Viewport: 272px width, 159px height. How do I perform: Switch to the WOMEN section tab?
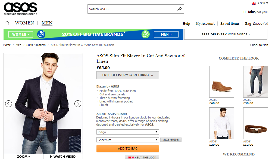[x=24, y=23]
